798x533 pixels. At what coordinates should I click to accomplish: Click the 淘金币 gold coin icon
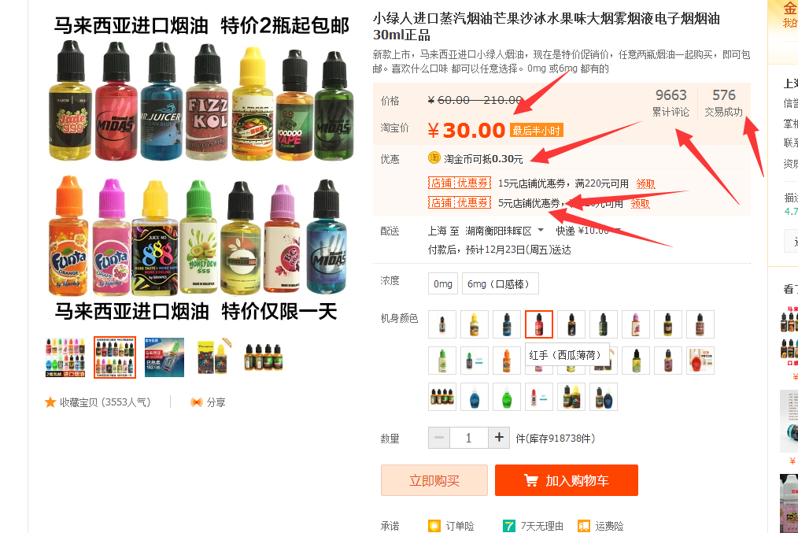[x=434, y=157]
